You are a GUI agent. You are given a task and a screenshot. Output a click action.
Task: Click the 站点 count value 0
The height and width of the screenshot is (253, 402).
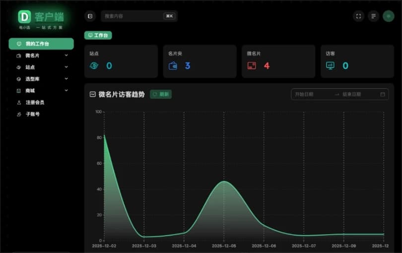(109, 66)
